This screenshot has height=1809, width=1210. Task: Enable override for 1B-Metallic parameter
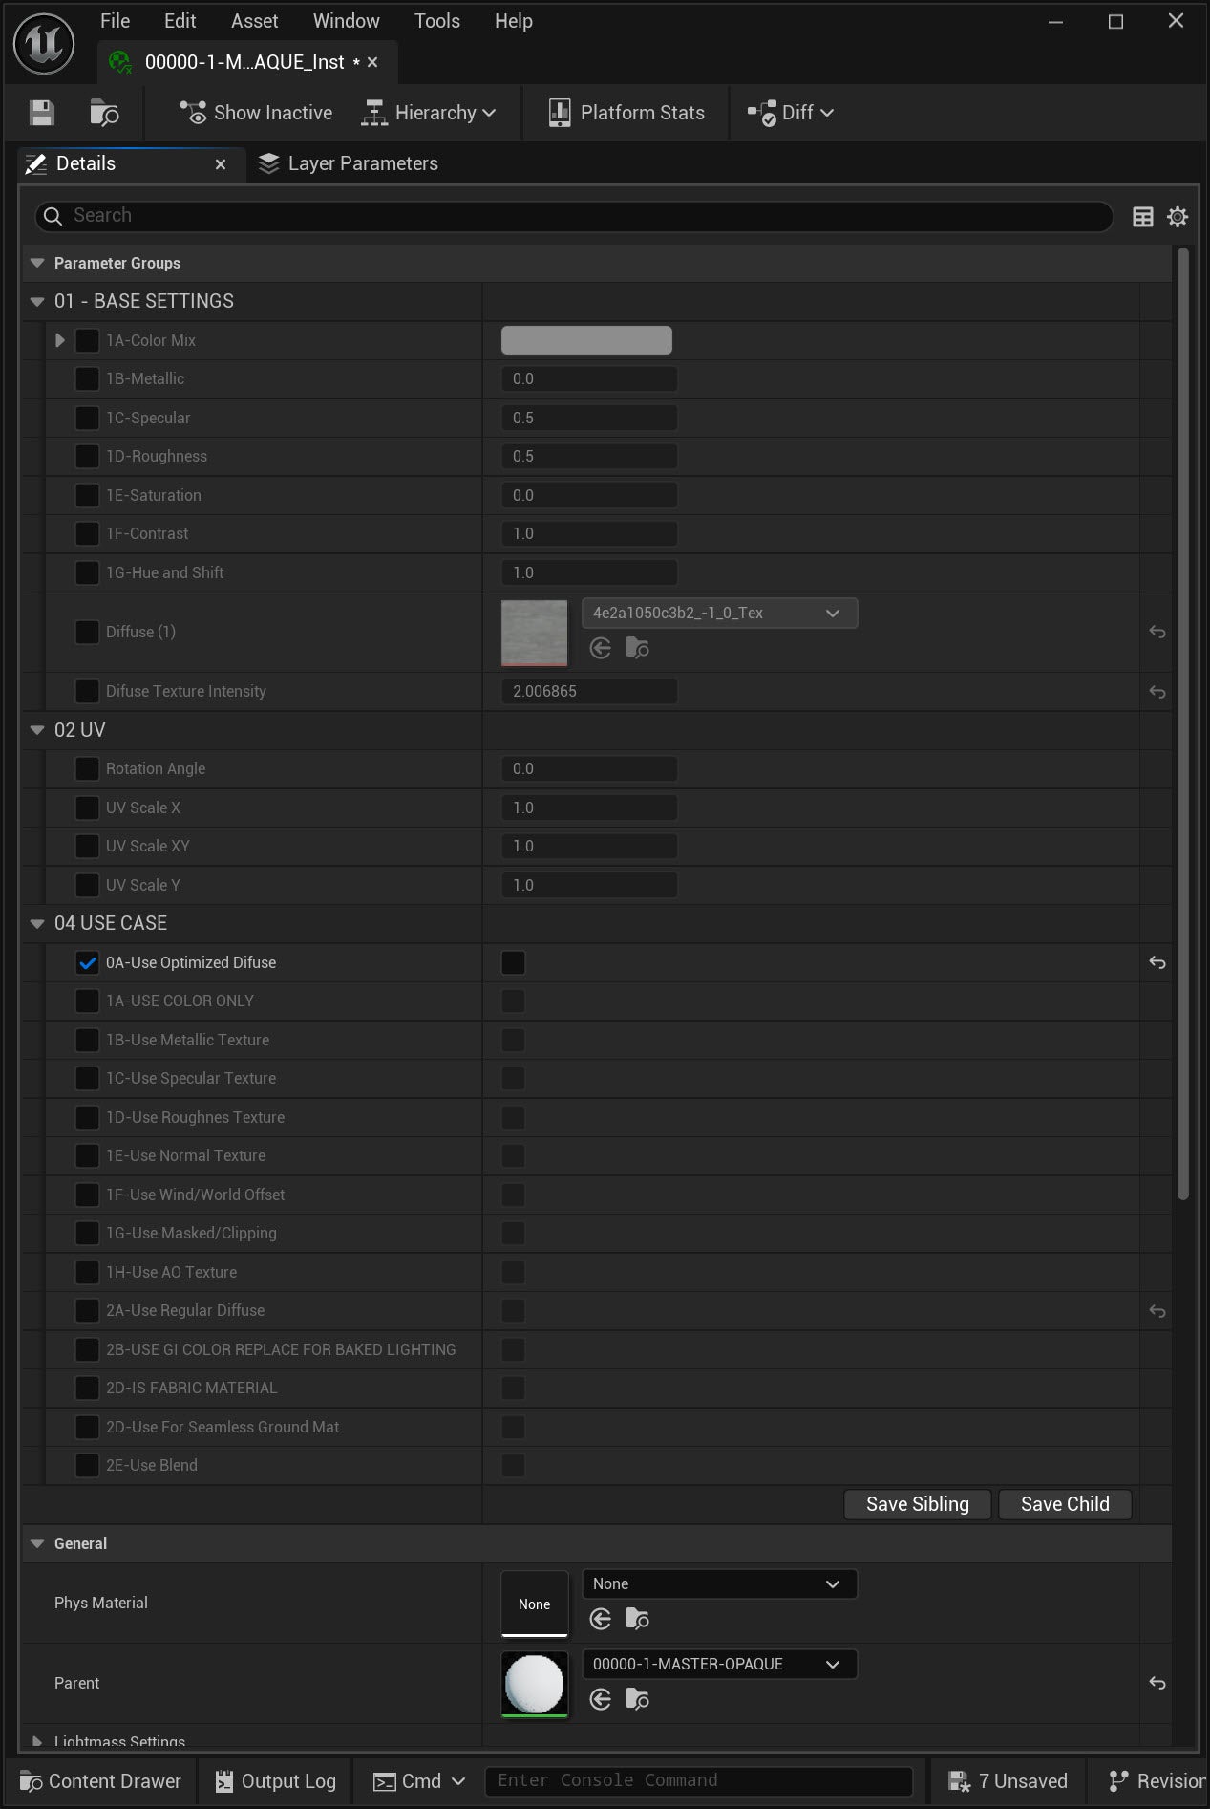tap(87, 379)
